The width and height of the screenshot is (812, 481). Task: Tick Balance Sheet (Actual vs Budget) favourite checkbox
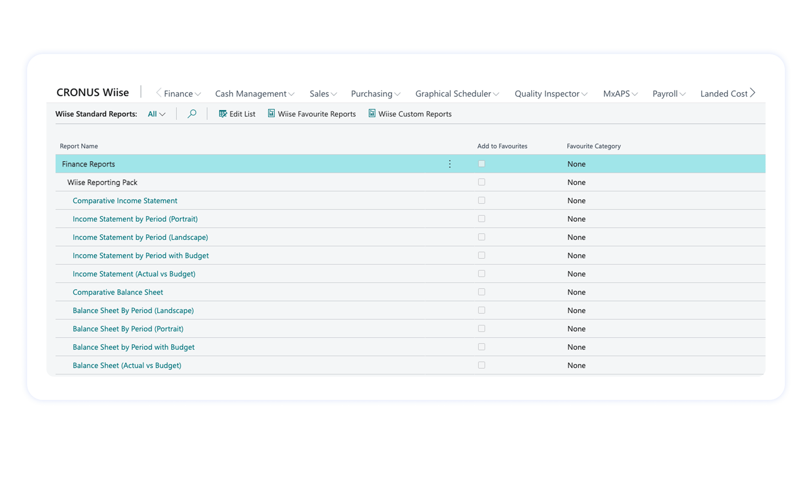pyautogui.click(x=482, y=365)
